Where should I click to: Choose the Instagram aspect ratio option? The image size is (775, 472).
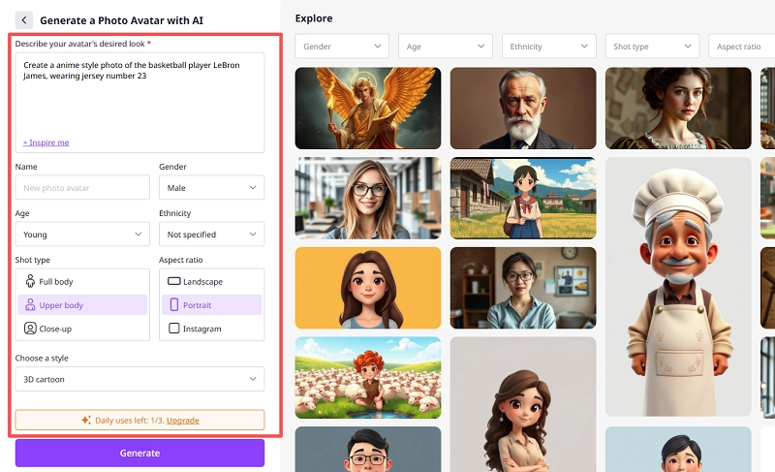click(211, 329)
